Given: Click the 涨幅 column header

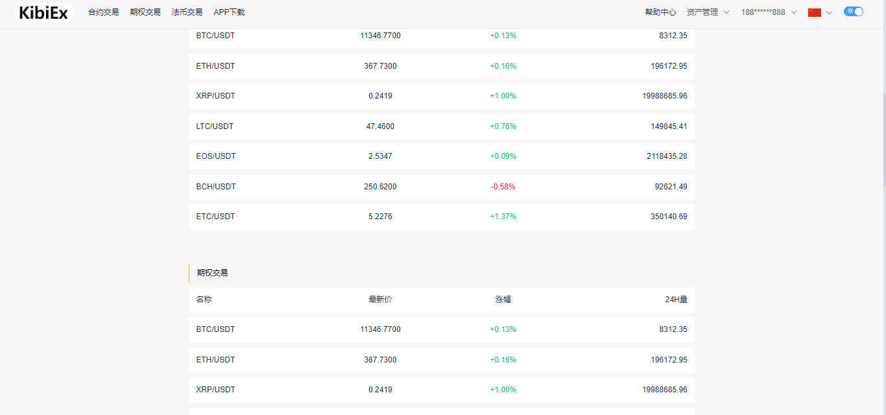Looking at the screenshot, I should point(503,300).
